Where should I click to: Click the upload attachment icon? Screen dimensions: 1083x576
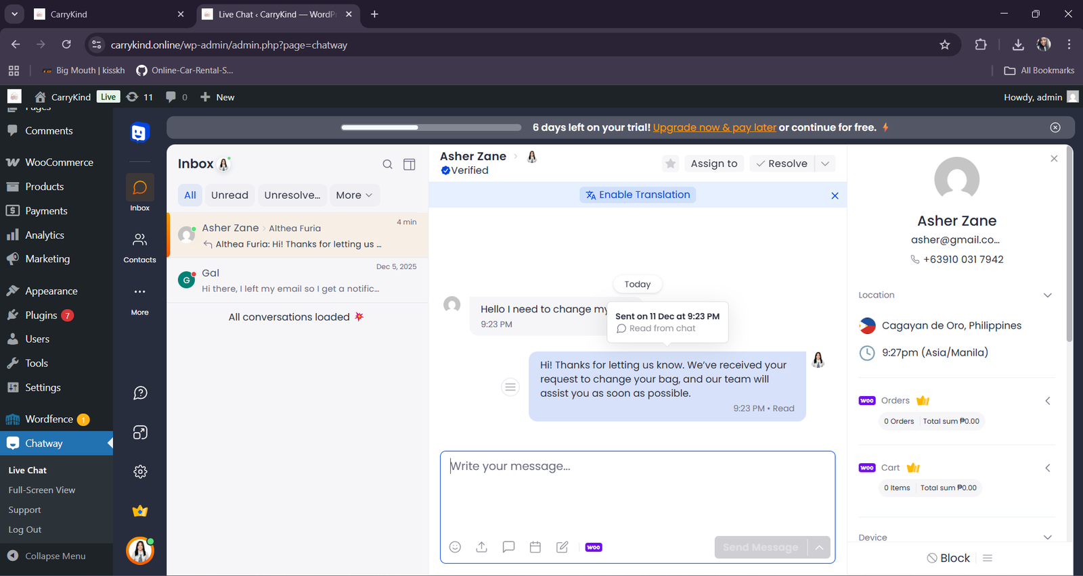[481, 547]
